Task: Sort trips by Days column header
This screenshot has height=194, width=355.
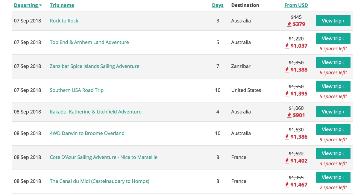Action: [x=218, y=5]
